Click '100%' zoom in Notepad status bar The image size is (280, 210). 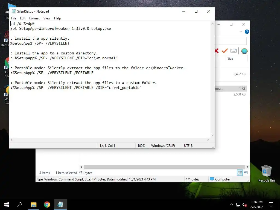point(141,145)
